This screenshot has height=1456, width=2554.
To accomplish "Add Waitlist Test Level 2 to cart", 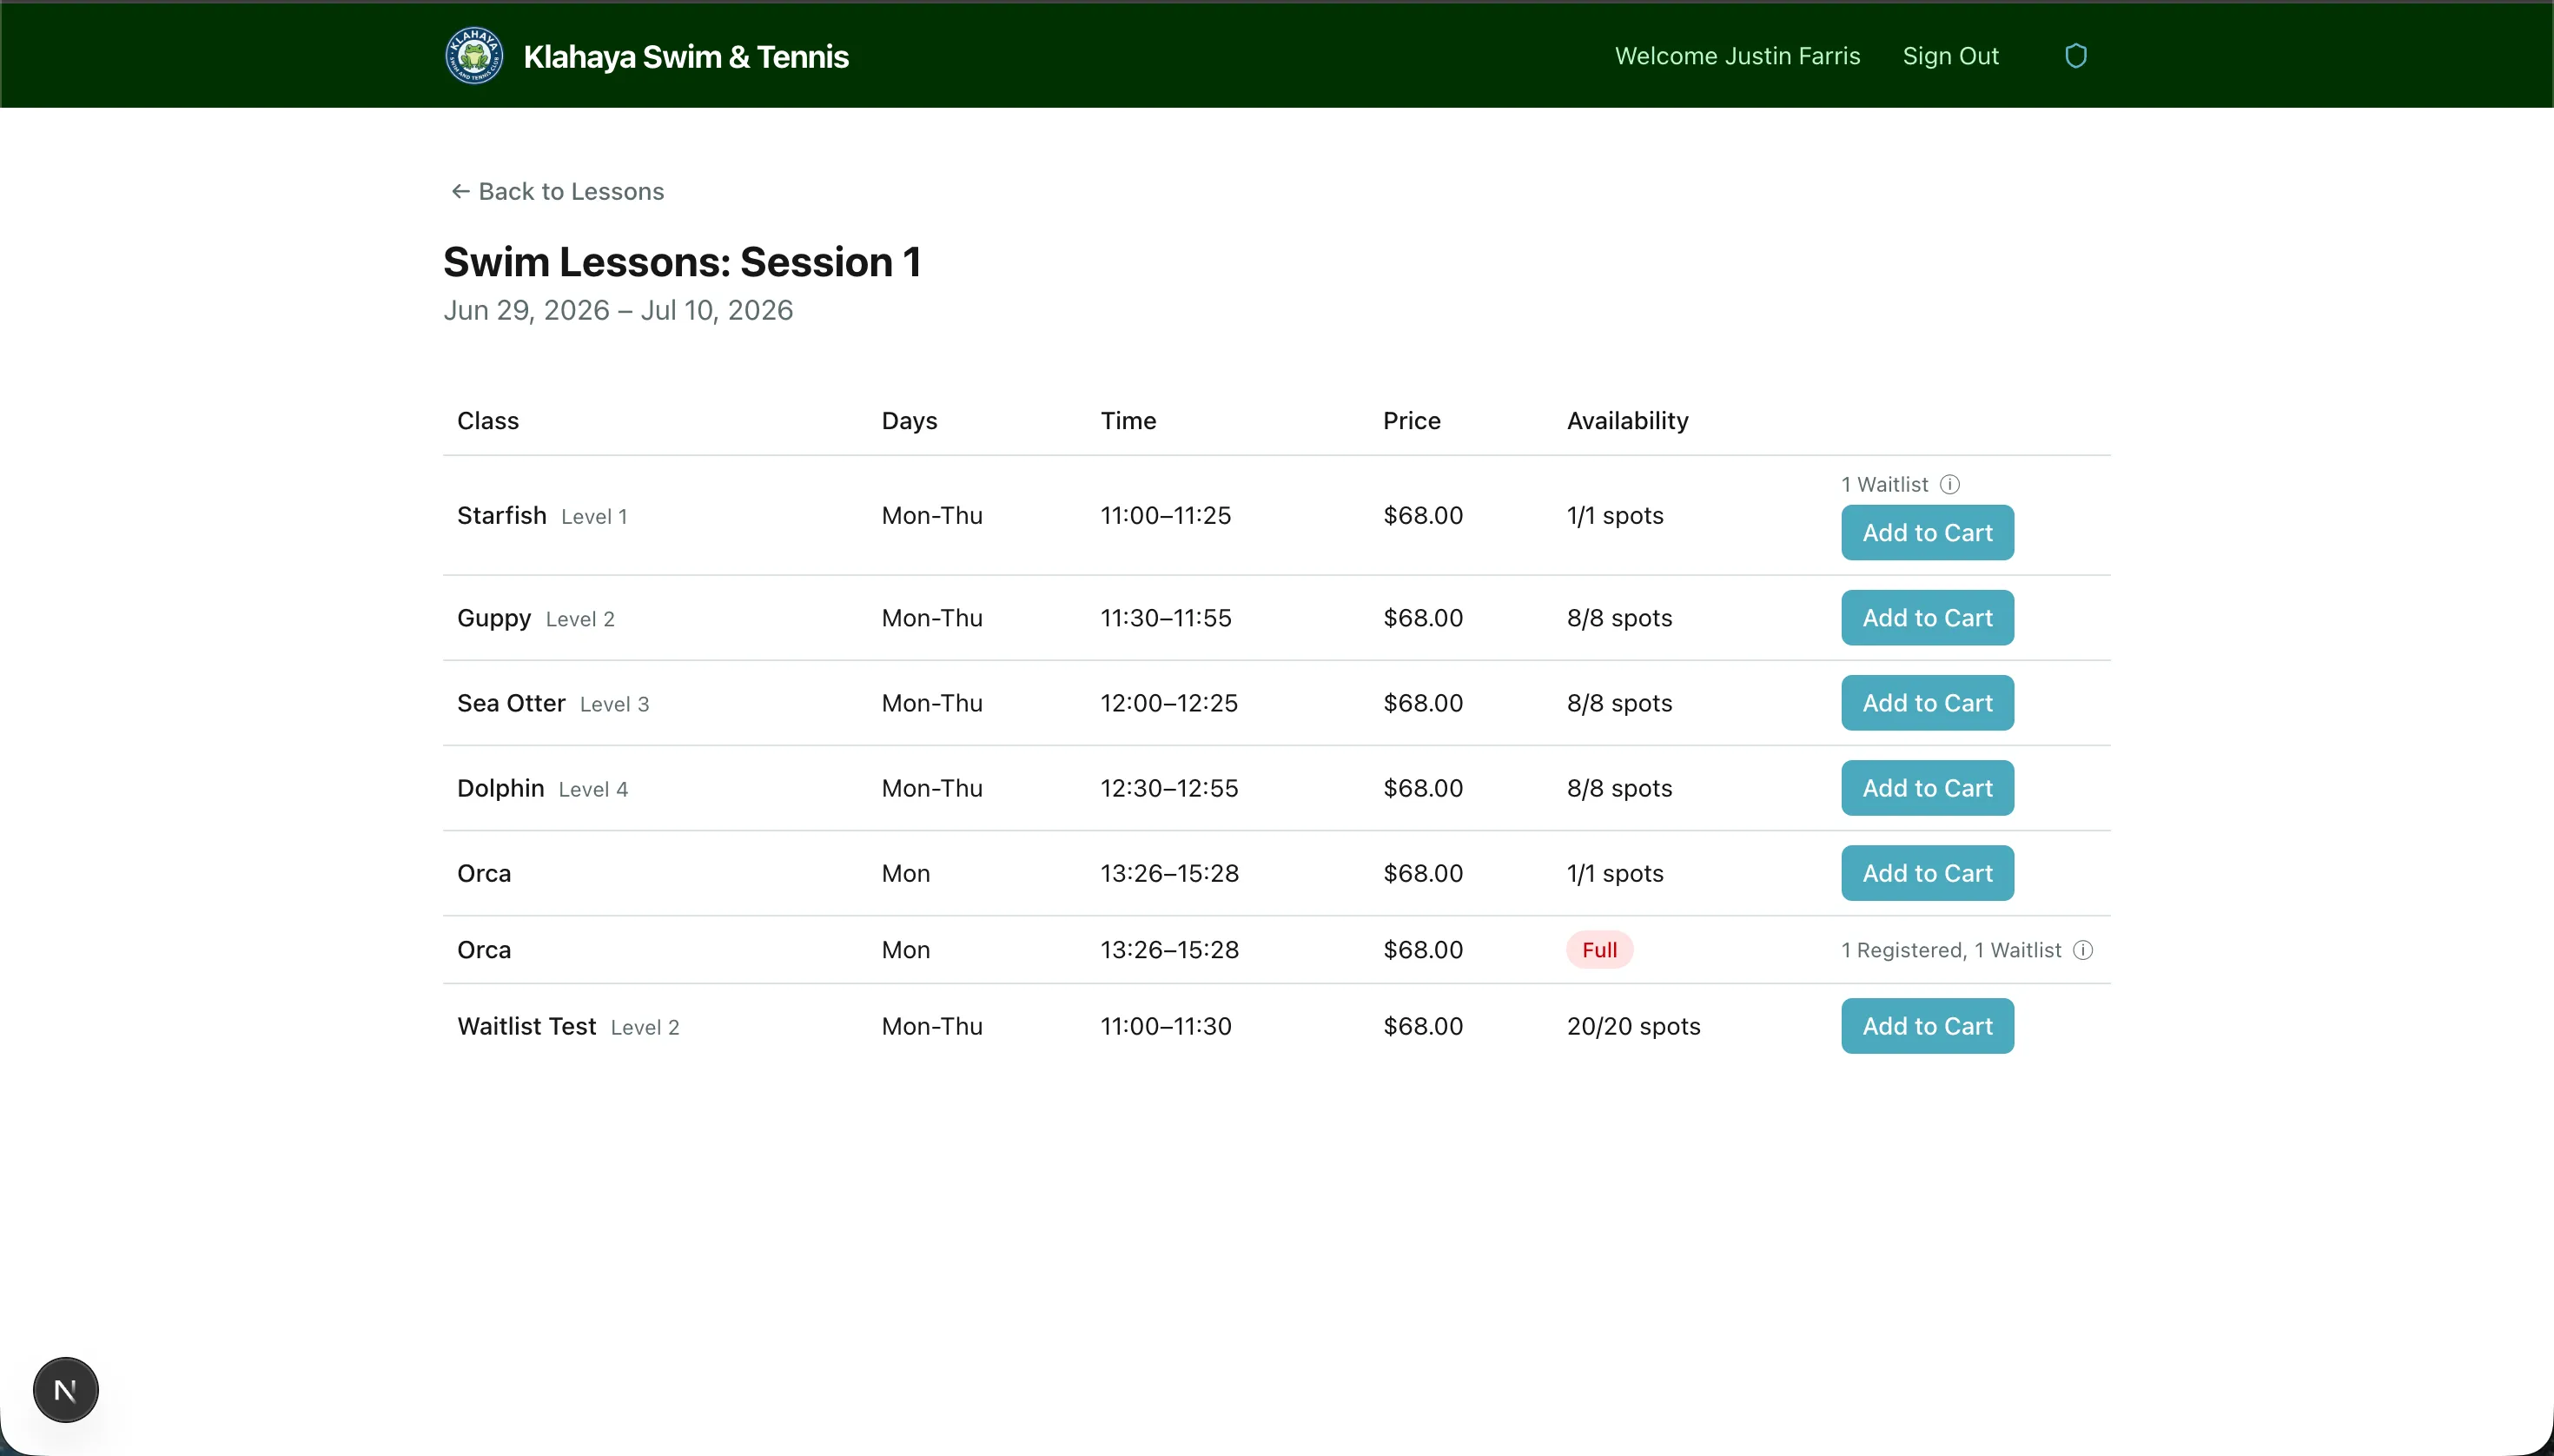I will (x=1925, y=1025).
